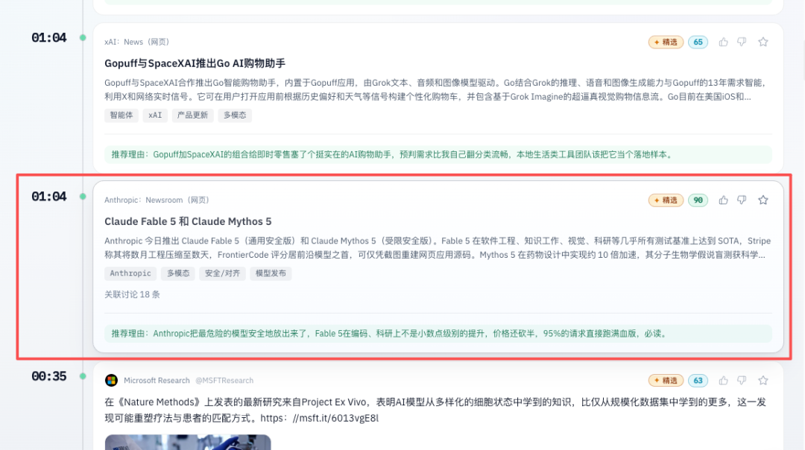Click the Microsoft Research author name
Viewport: 805px width, 450px height.
click(157, 381)
